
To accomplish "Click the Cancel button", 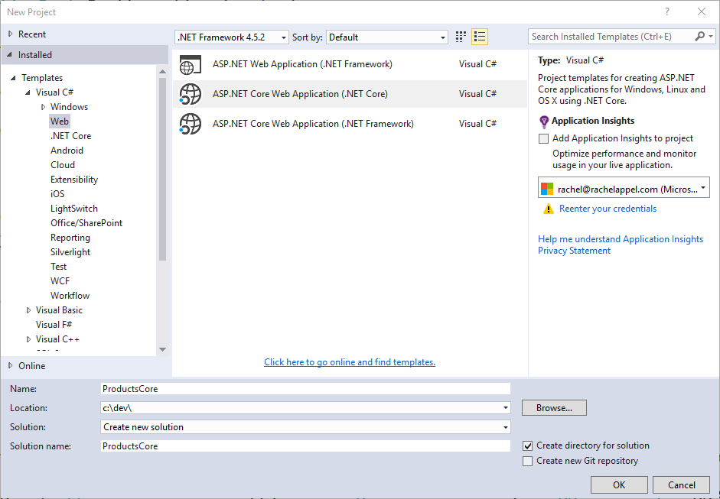I will (x=682, y=485).
